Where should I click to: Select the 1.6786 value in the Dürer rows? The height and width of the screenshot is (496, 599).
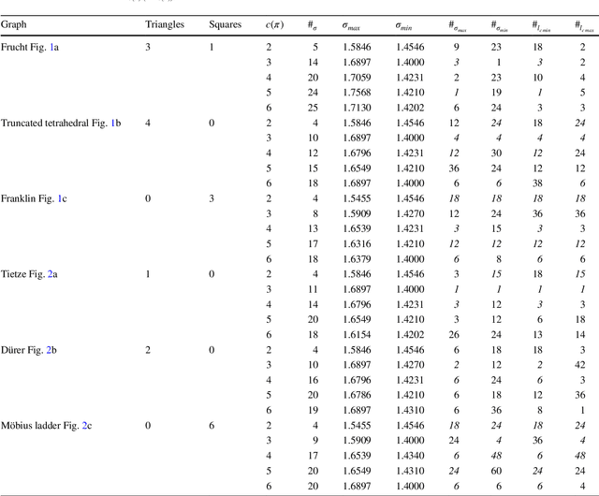click(357, 395)
